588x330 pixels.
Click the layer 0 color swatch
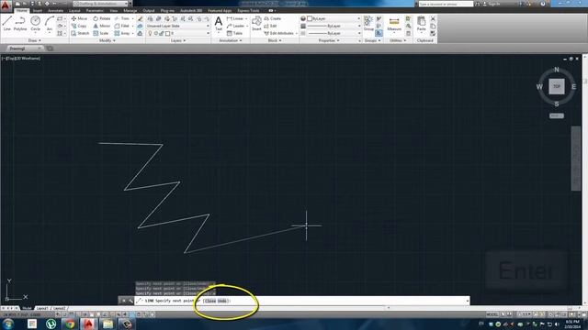pos(167,33)
